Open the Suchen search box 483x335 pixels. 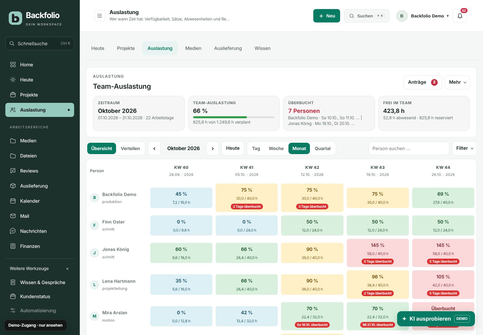point(367,16)
